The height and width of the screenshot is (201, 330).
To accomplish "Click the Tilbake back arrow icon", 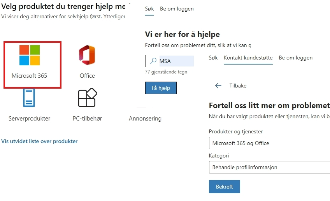I will (218, 86).
